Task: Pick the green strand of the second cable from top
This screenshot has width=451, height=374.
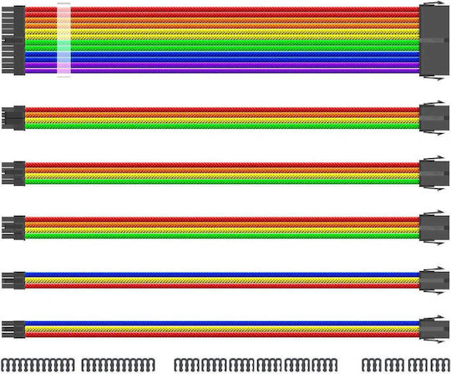Action: pos(222,126)
